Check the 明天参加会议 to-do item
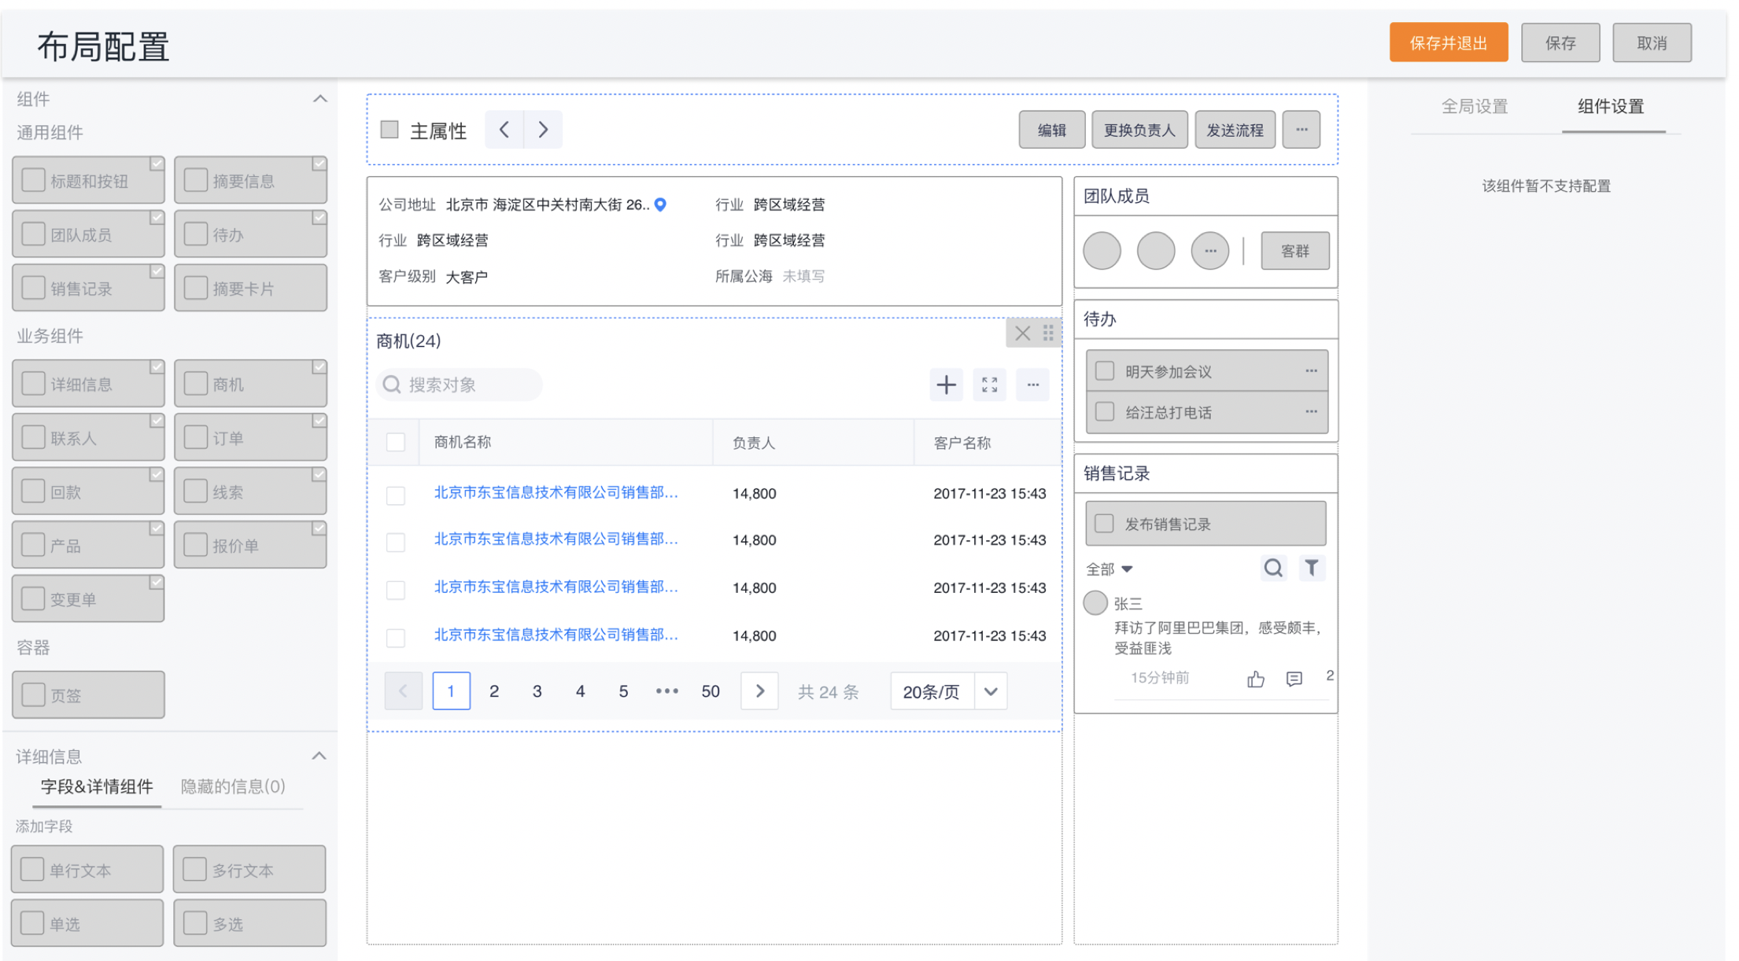Image resolution: width=1739 pixels, height=961 pixels. pos(1105,371)
